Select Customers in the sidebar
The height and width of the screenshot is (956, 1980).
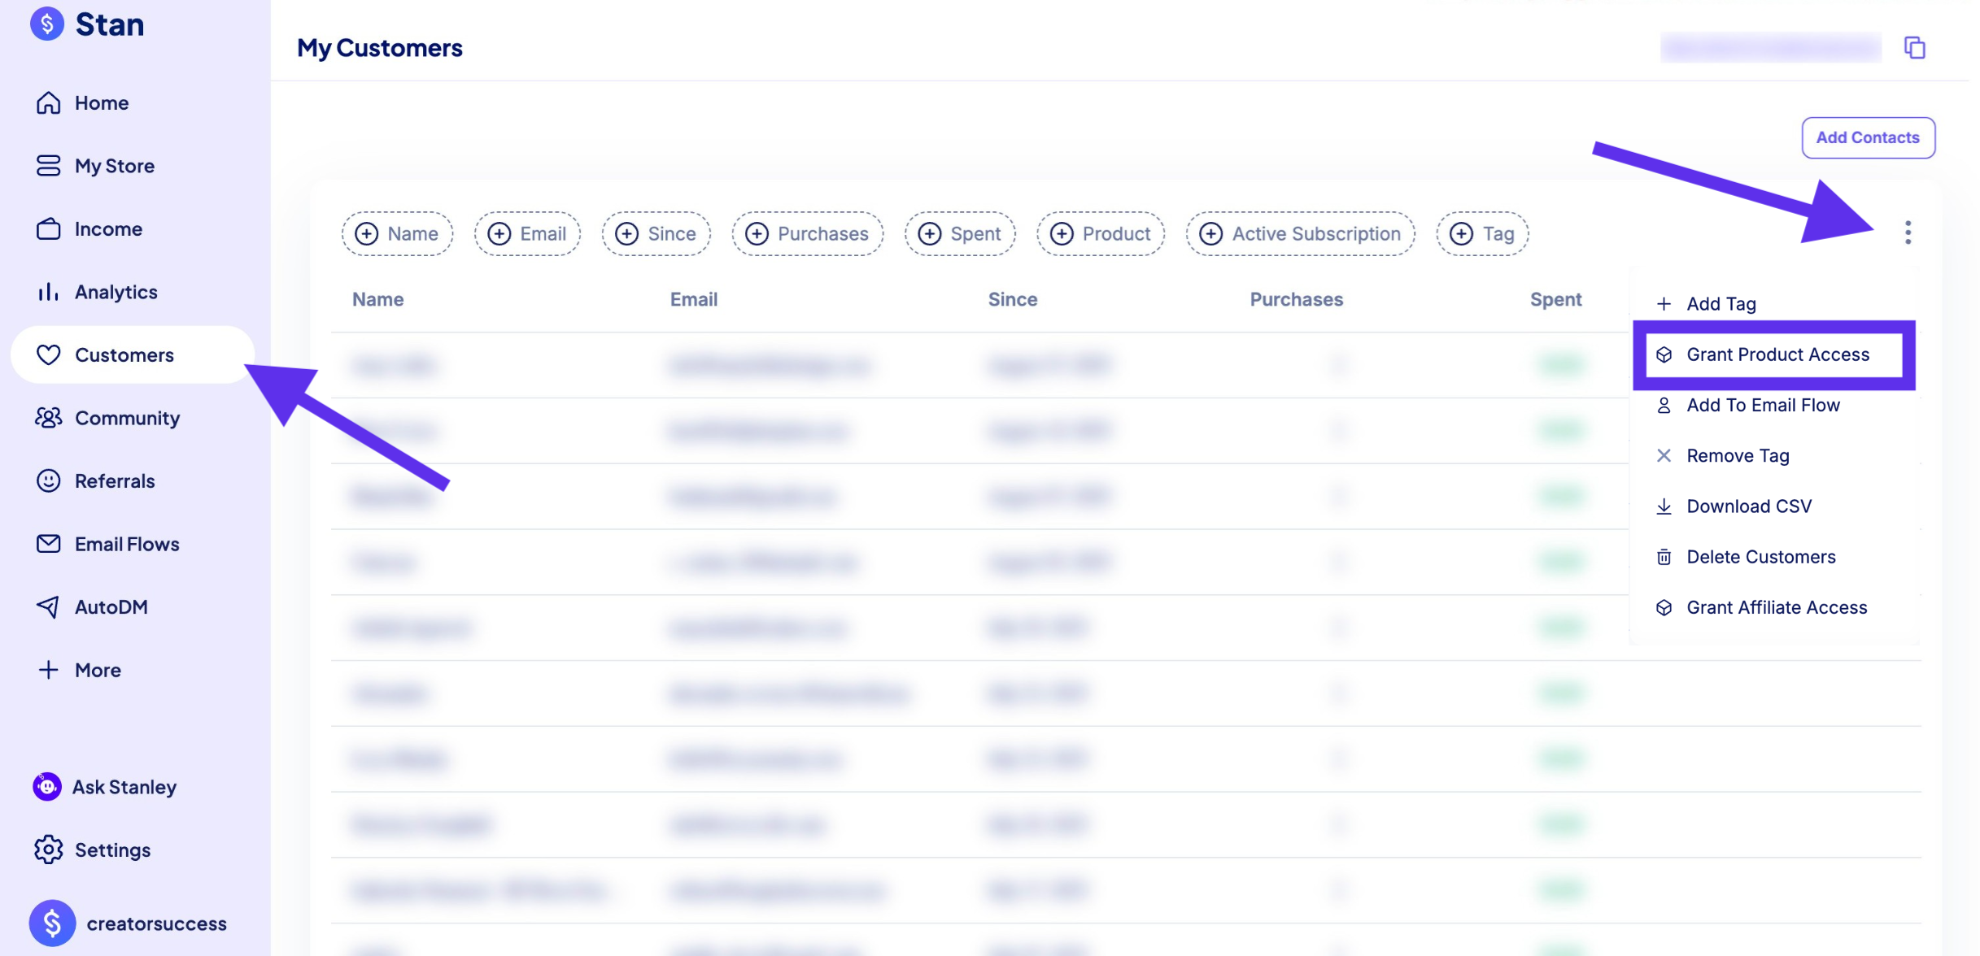[133, 354]
